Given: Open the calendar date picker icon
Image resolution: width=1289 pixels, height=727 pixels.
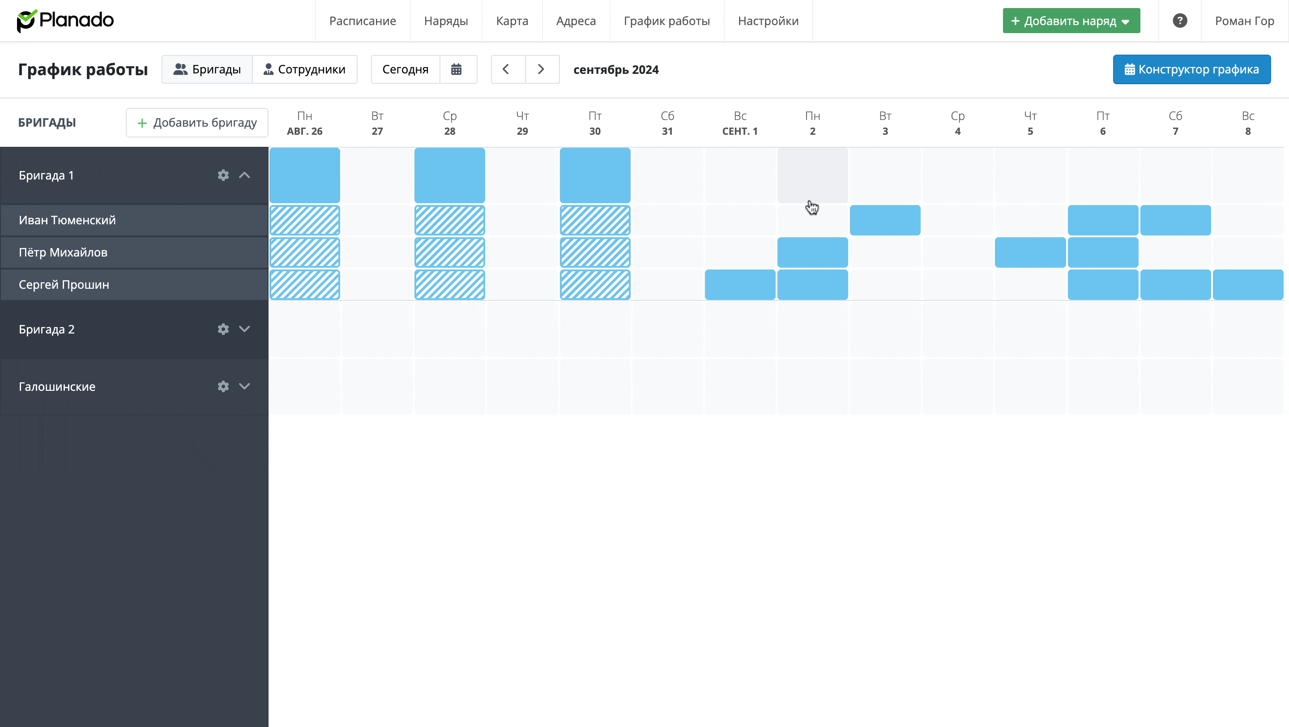Looking at the screenshot, I should click(x=457, y=69).
